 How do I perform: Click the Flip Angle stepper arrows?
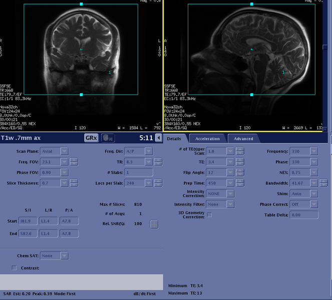[x=240, y=172]
